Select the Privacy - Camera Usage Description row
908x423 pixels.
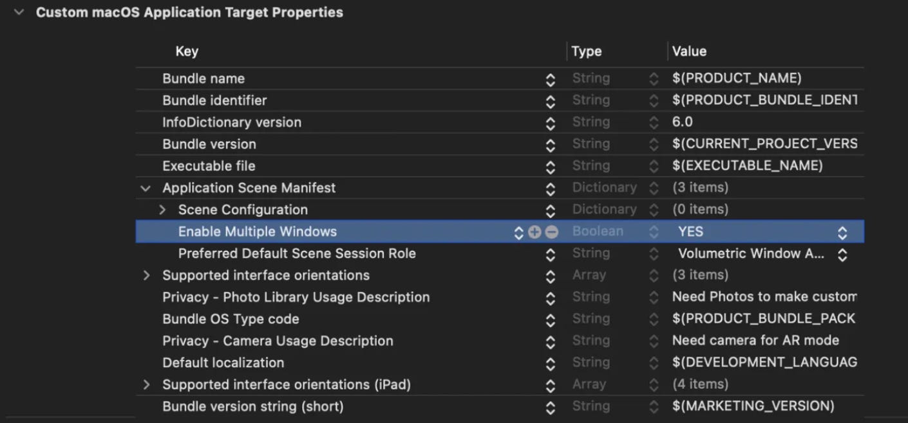coord(278,341)
